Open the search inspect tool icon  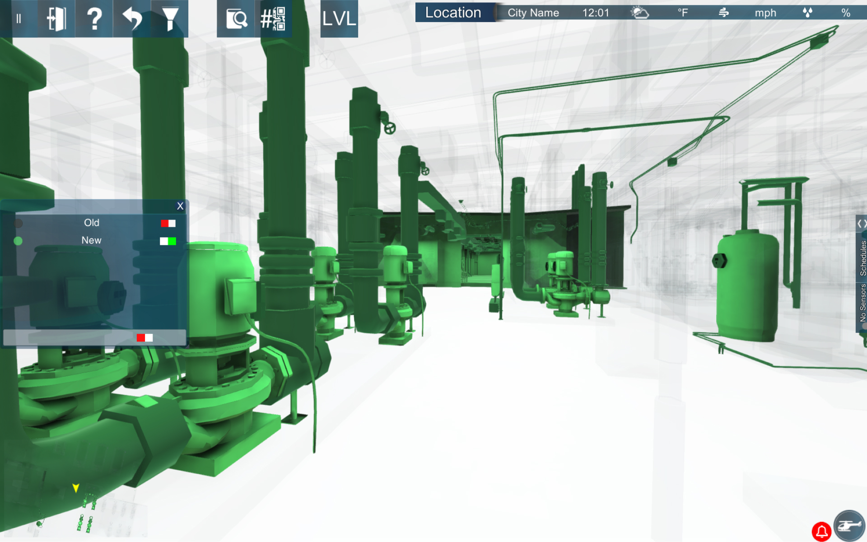(236, 19)
